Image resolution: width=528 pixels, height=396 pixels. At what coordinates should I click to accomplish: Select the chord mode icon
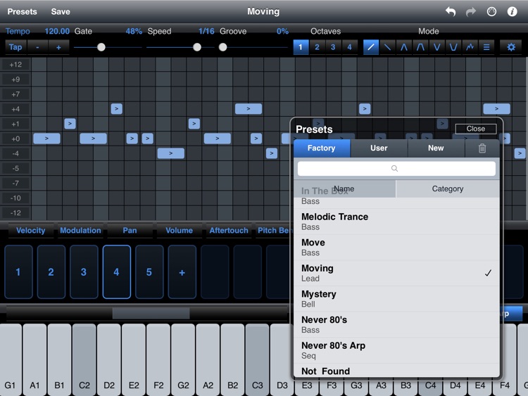(486, 47)
